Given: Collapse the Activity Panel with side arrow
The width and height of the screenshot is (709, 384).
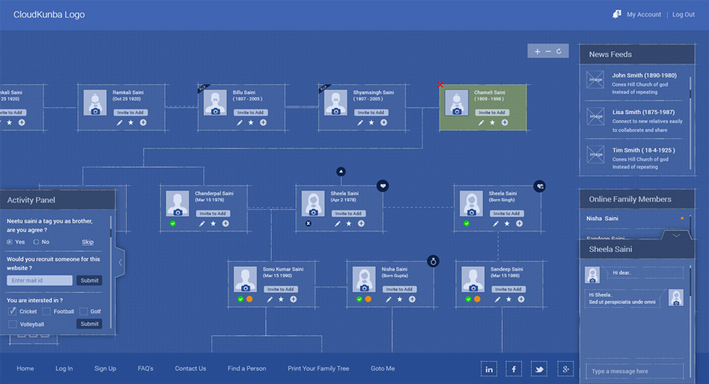Looking at the screenshot, I should [x=121, y=261].
